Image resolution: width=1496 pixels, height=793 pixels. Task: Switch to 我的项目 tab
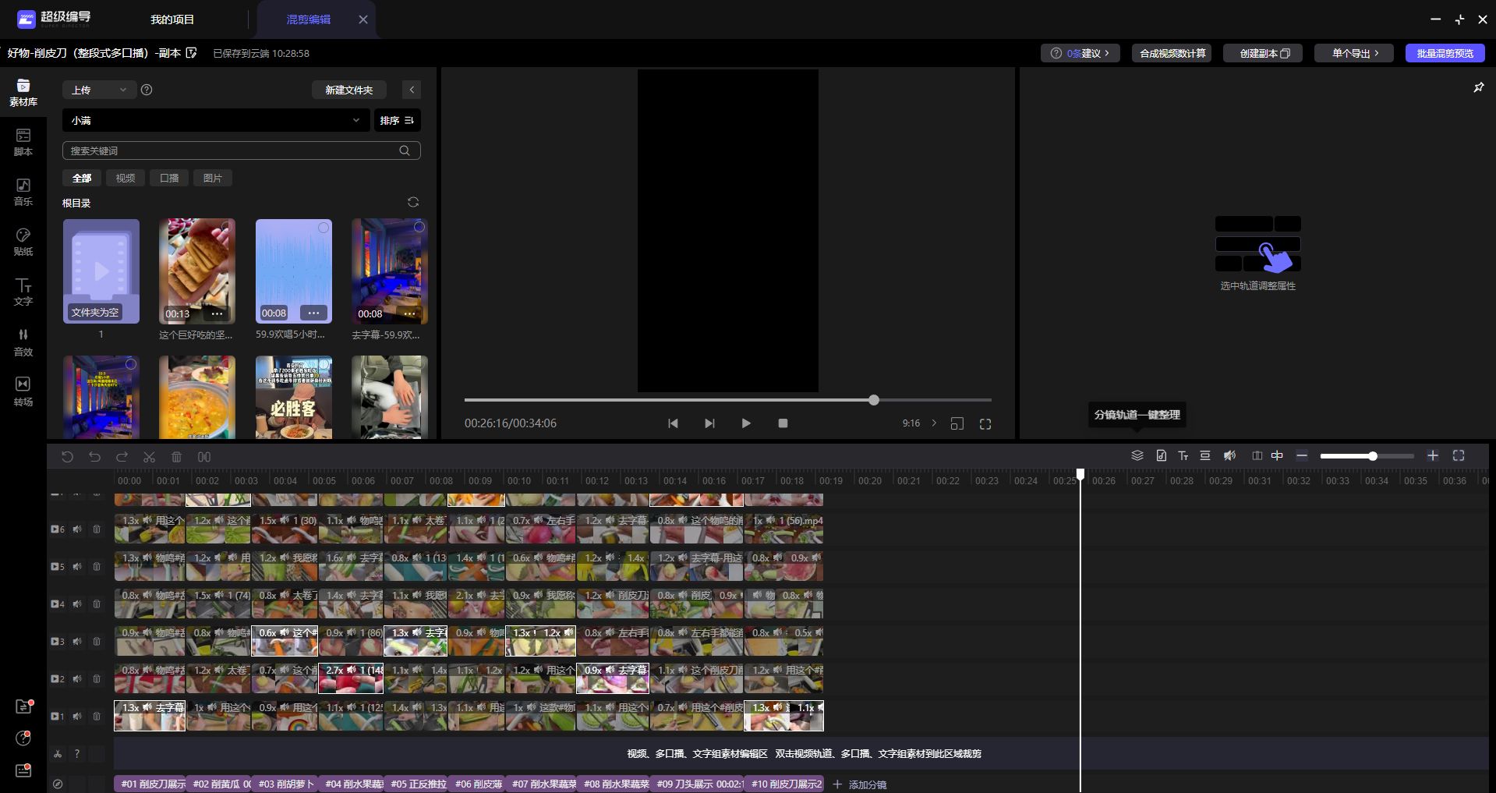pyautogui.click(x=172, y=19)
